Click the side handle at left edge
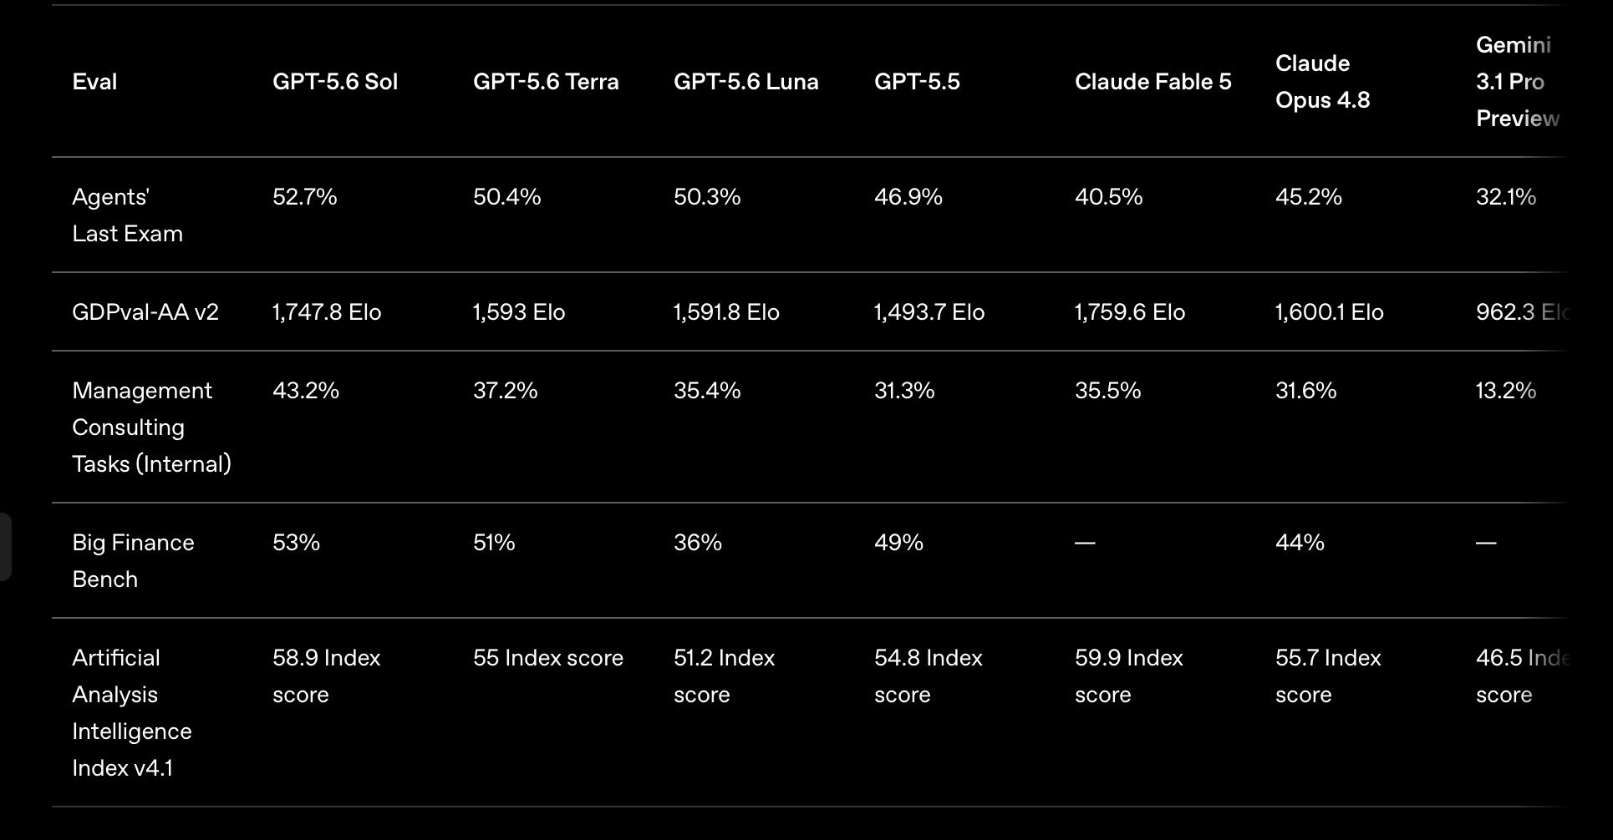1613x840 pixels. [x=5, y=547]
